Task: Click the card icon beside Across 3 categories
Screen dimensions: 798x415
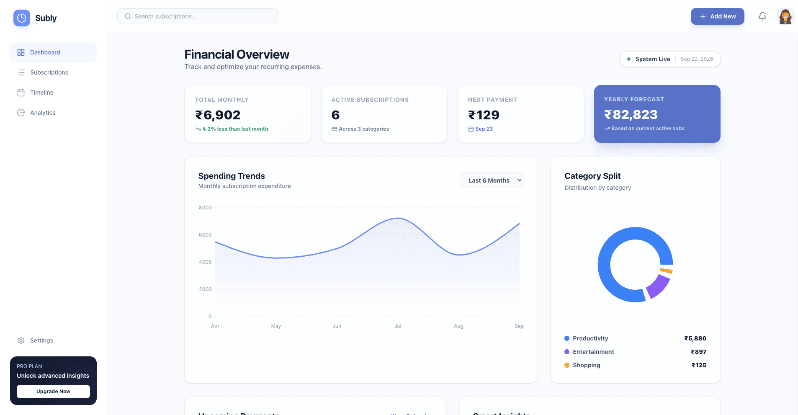Action: 335,129
